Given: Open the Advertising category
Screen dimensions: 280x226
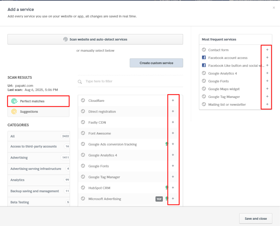Looking at the screenshot, I should coord(39,158).
